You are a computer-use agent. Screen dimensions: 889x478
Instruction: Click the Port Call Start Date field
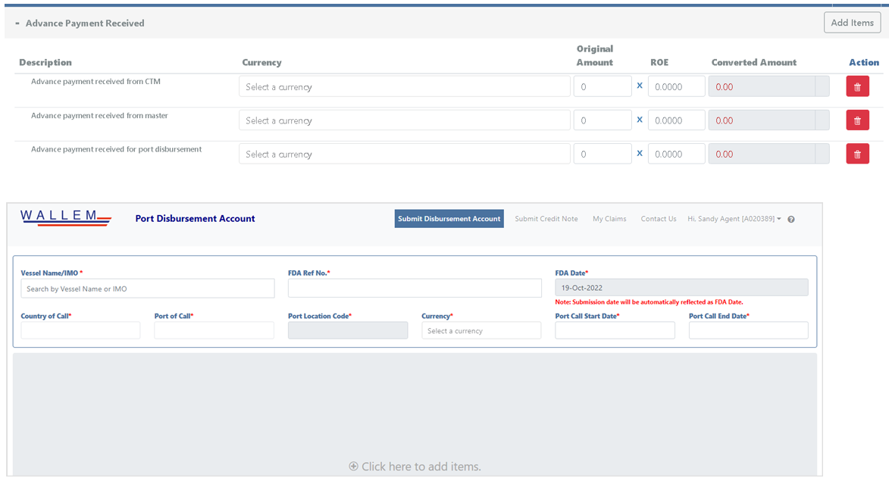click(x=615, y=331)
